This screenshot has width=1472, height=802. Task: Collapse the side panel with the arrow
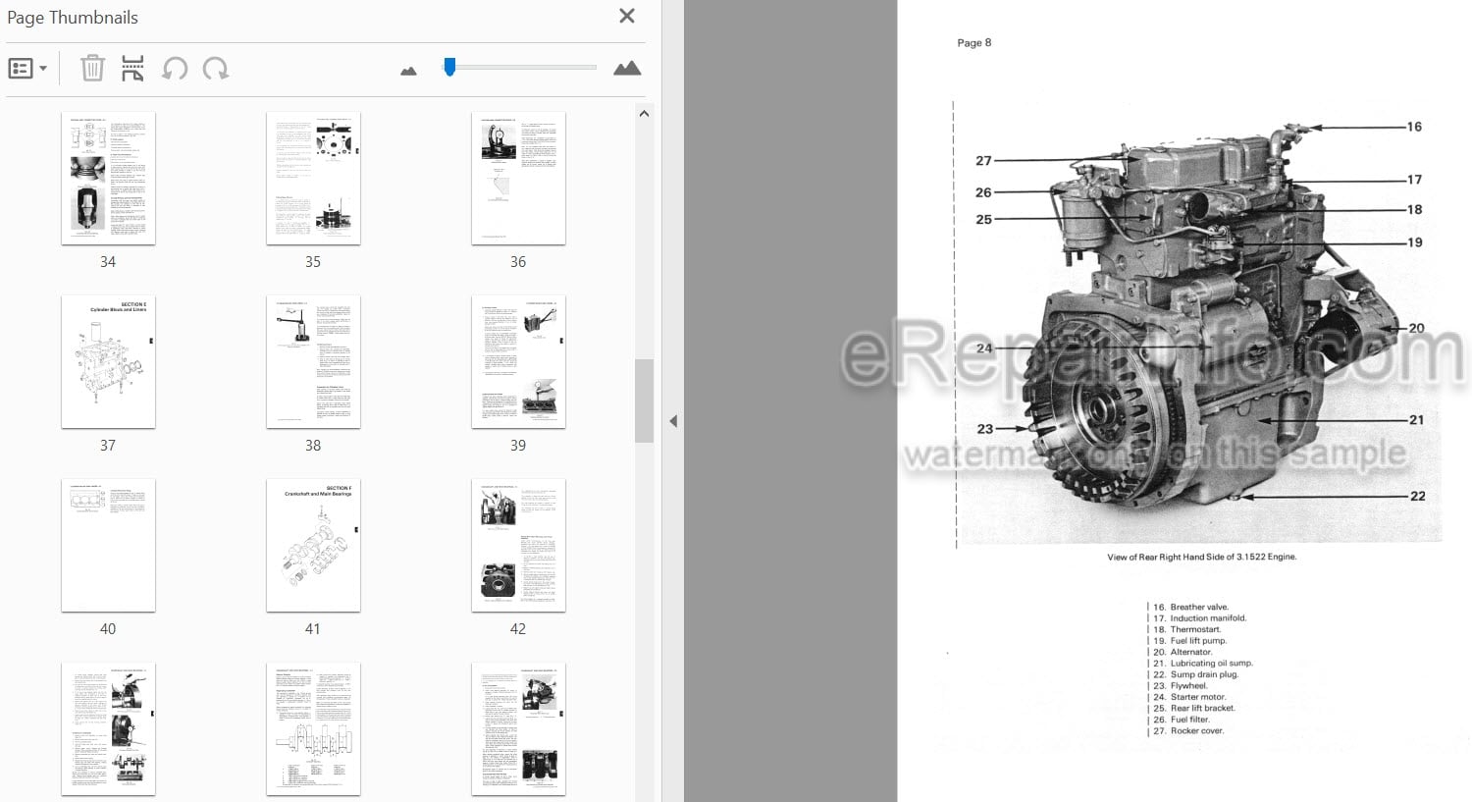tap(673, 421)
